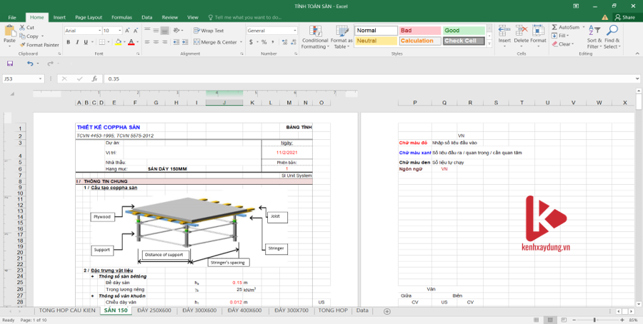Expand the General number format dropdown
Viewport: 643px width, 324px height.
click(x=294, y=31)
